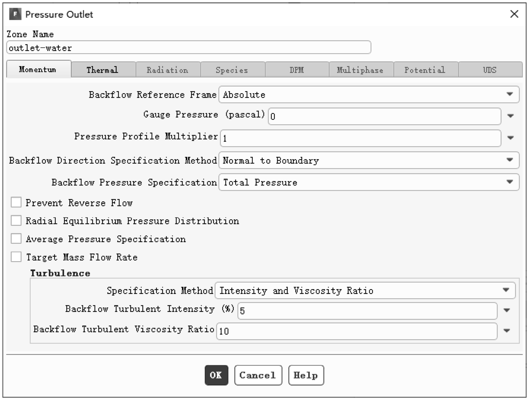529x401 pixels.
Task: Check Average Pressure Specification option
Action: click(x=16, y=238)
